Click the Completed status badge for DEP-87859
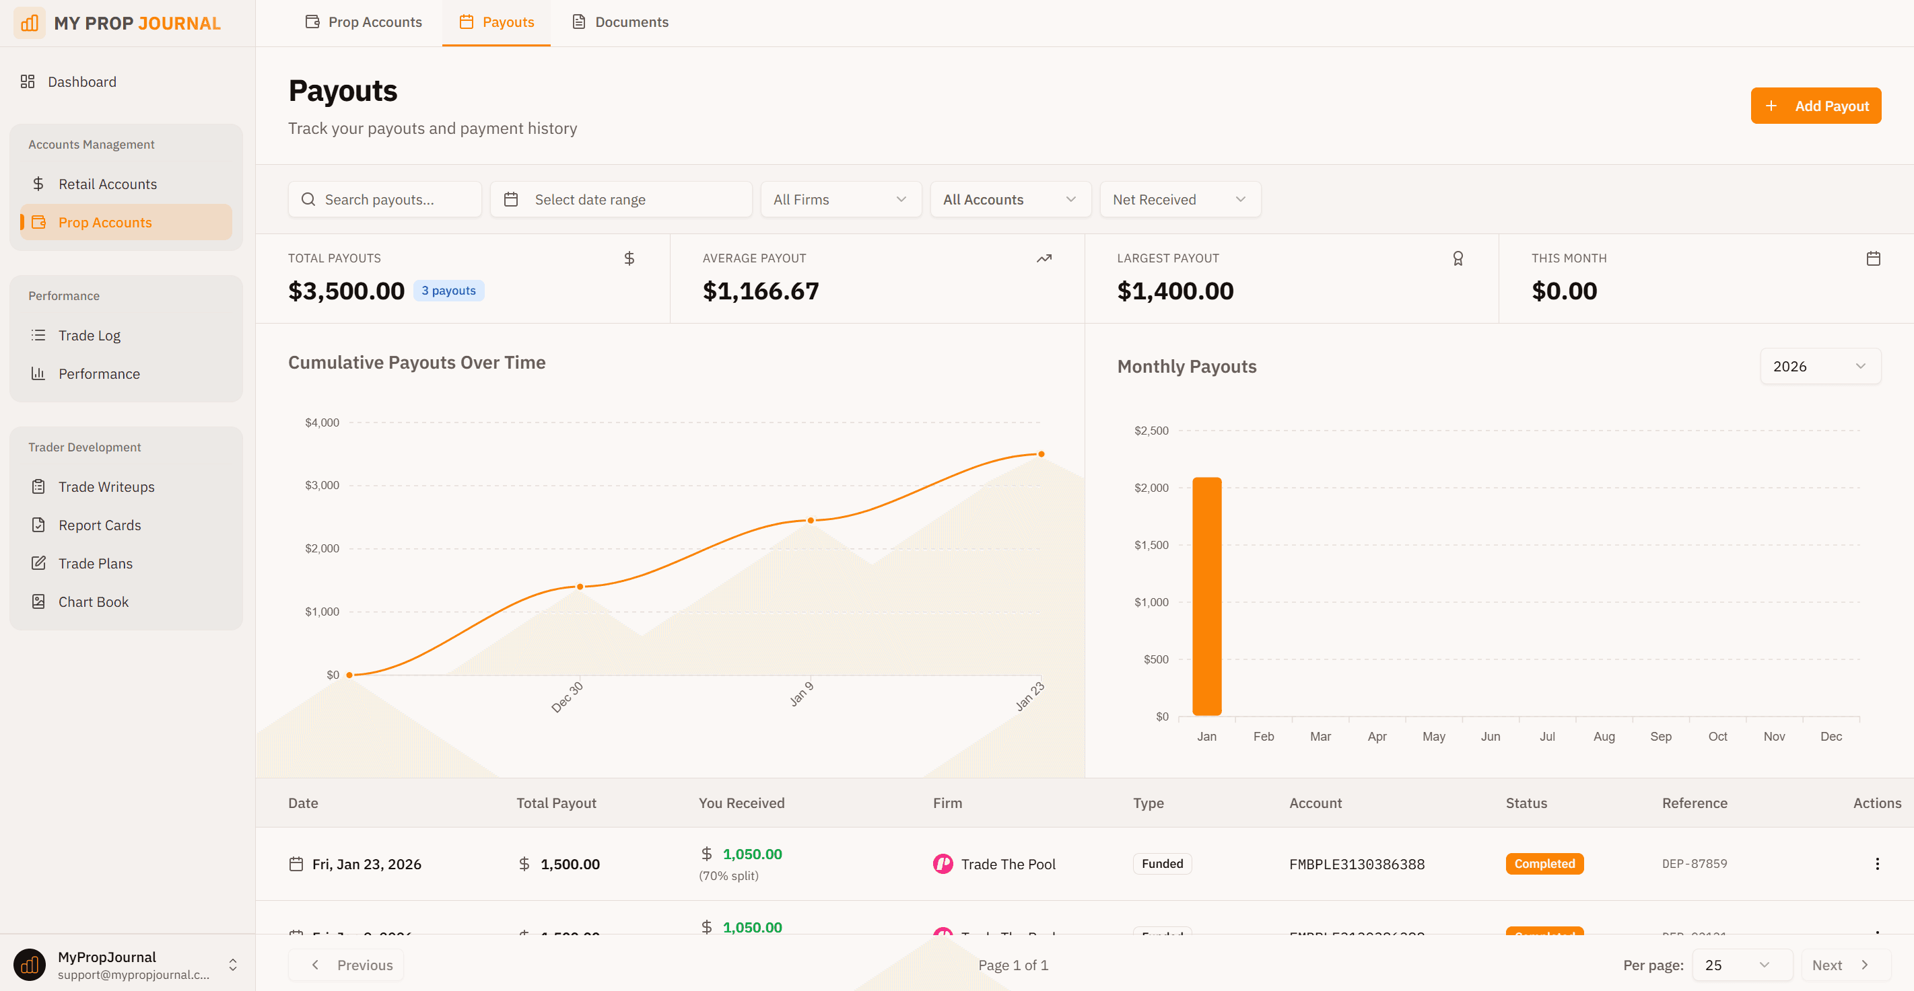The height and width of the screenshot is (991, 1914). (1544, 864)
